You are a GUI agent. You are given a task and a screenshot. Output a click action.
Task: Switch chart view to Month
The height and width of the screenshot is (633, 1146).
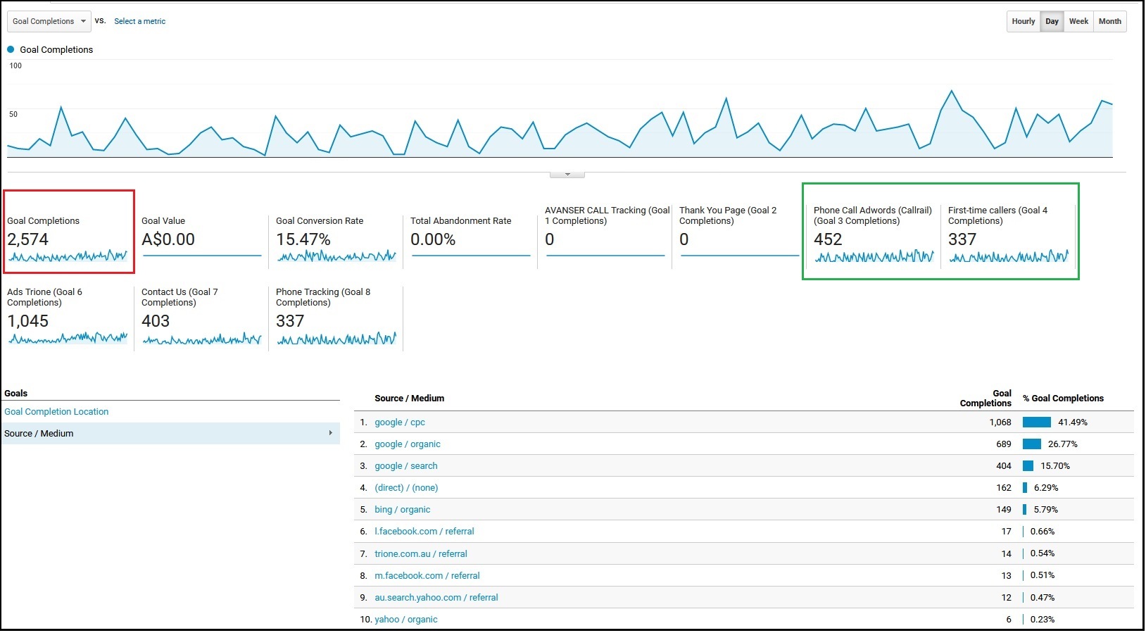1109,21
